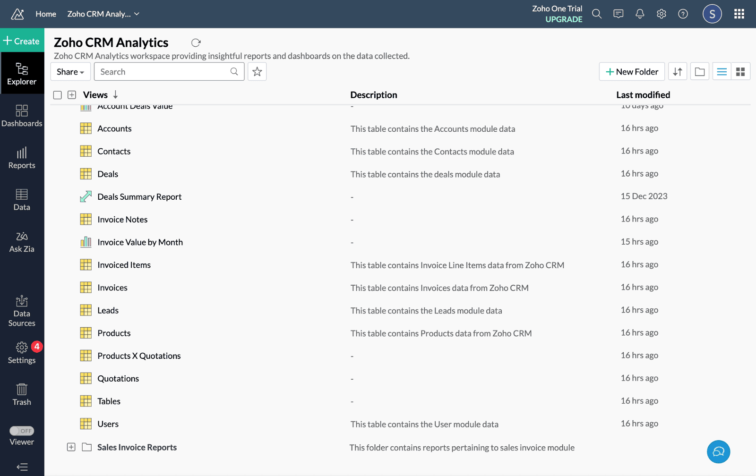The width and height of the screenshot is (756, 476).
Task: Open the notifications bell
Action: tap(640, 14)
